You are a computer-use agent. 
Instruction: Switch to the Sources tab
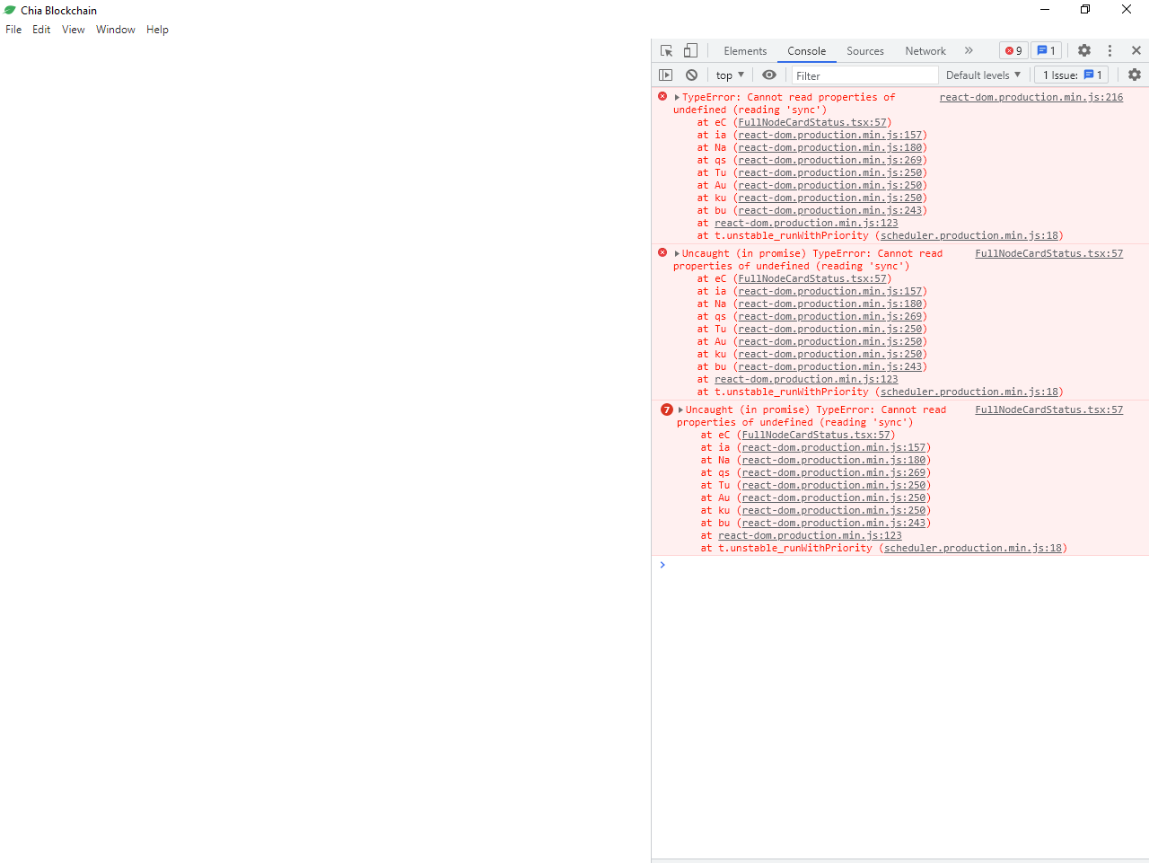864,51
